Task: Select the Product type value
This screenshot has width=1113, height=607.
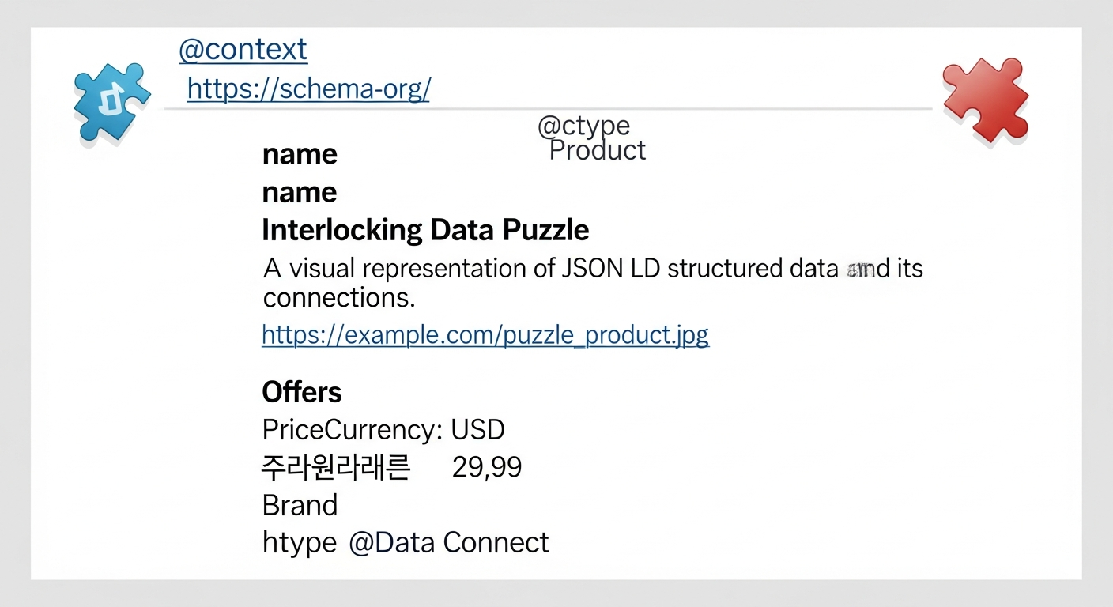Action: click(x=597, y=150)
